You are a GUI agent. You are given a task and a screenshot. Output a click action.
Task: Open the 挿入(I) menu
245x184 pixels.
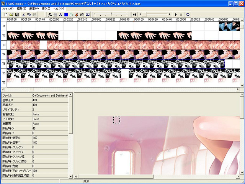46,9
